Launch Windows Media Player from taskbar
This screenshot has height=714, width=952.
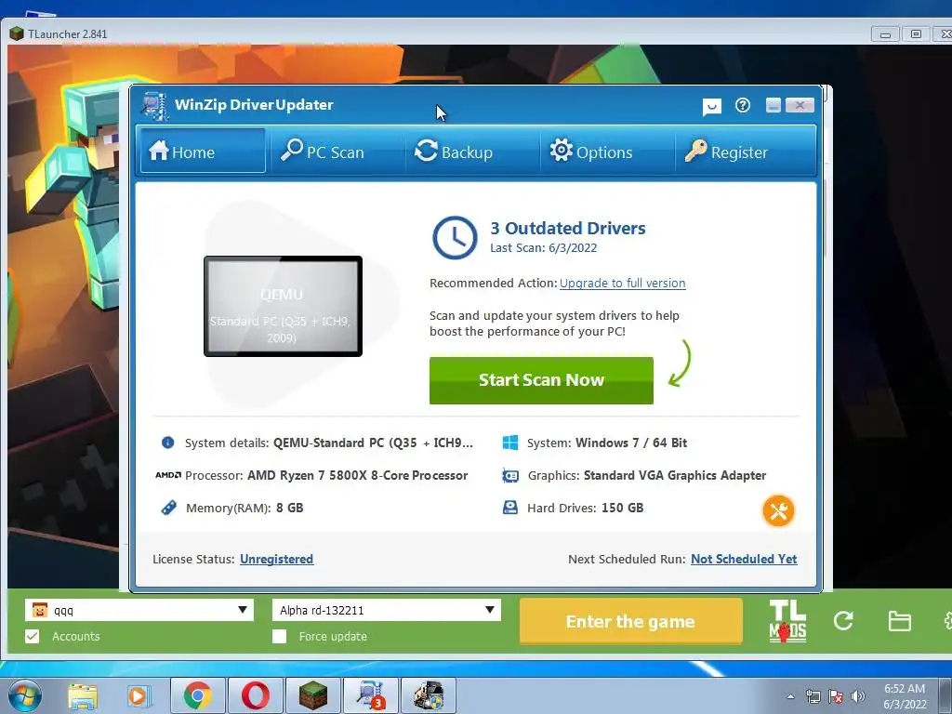pyautogui.click(x=138, y=696)
